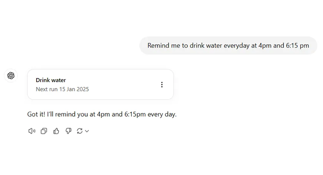
Task: Play the reply with the Read aloud speaker icon
Action: point(32,131)
